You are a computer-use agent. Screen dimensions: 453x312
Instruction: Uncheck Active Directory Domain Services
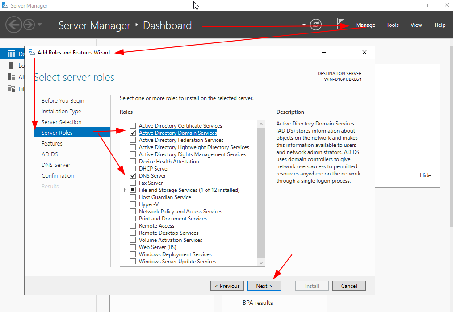pyautogui.click(x=133, y=133)
